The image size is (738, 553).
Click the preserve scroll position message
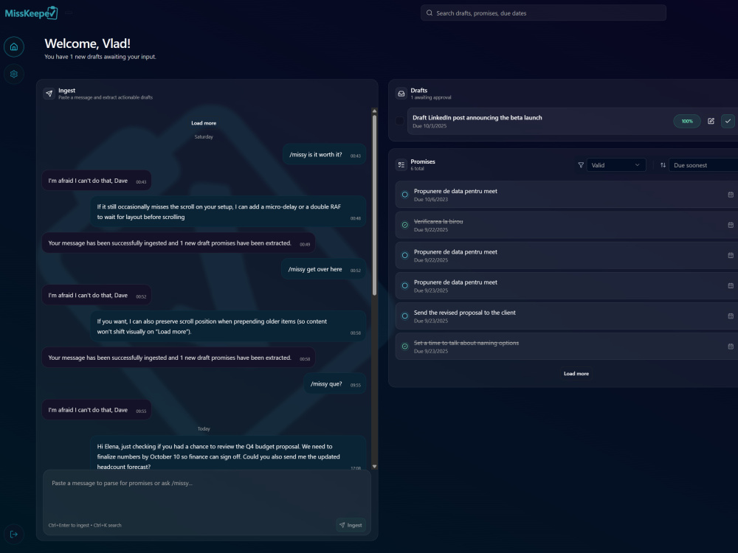tap(228, 327)
